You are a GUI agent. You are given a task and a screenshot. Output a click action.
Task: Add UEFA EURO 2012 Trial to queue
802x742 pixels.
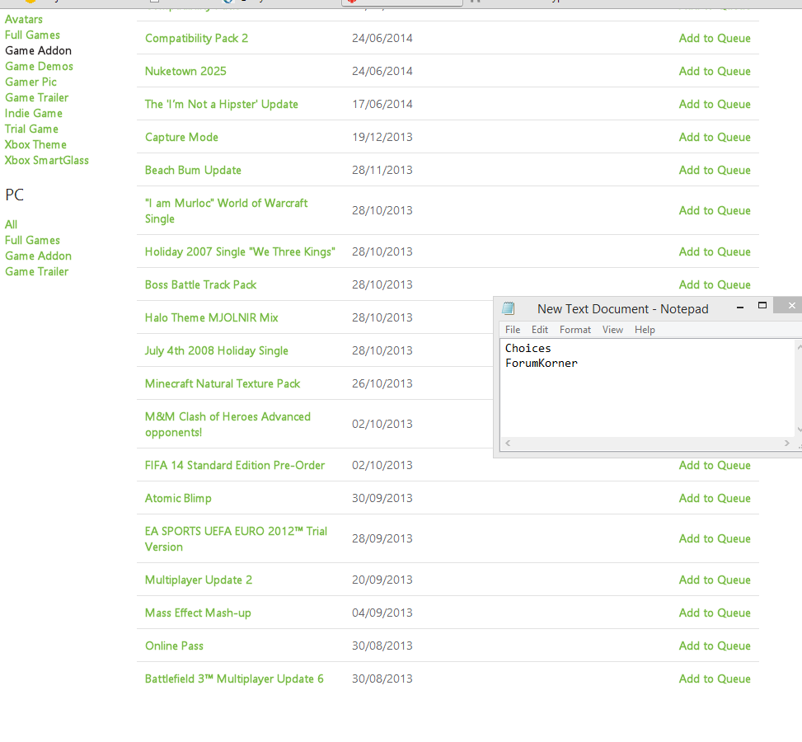715,539
